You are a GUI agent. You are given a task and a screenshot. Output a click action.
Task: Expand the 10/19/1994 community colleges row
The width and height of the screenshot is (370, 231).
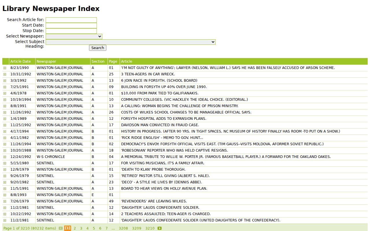point(5,100)
